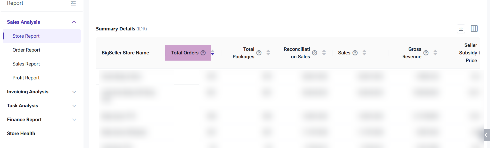This screenshot has height=148, width=490.
Task: Collapse the Sales Analysis section
Action: click(74, 22)
